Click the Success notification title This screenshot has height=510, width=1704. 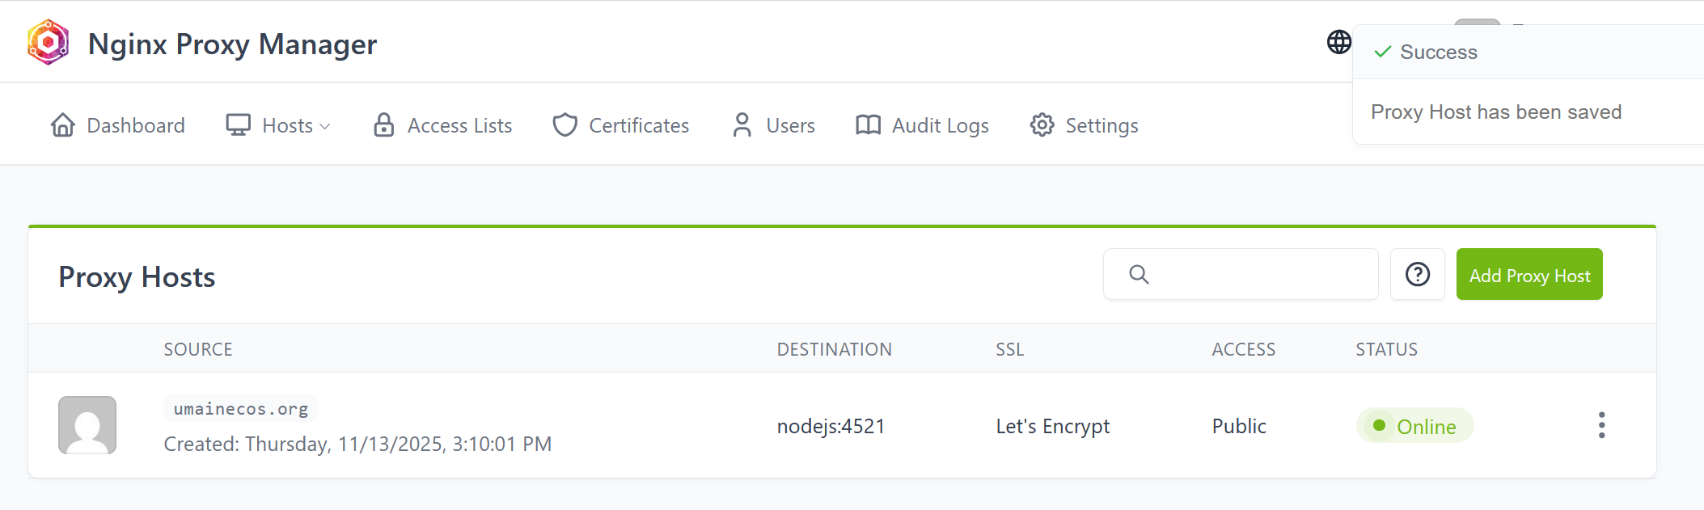pyautogui.click(x=1439, y=52)
